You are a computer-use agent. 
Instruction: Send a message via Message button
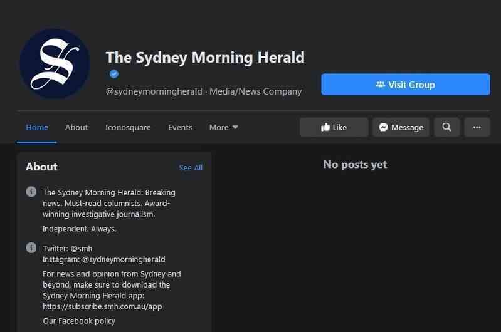click(401, 127)
